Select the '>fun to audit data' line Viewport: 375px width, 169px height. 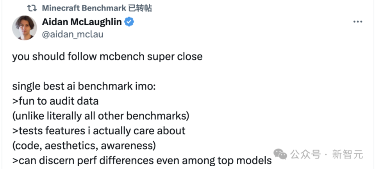(55, 101)
